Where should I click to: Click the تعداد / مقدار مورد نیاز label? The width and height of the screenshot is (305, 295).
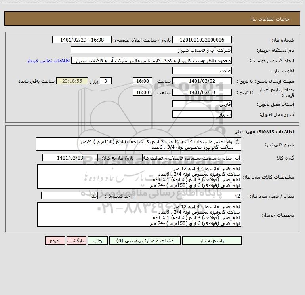pos(272,196)
